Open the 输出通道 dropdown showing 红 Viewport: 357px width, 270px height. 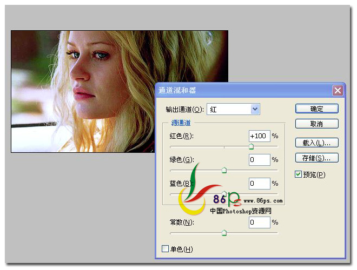pyautogui.click(x=233, y=109)
